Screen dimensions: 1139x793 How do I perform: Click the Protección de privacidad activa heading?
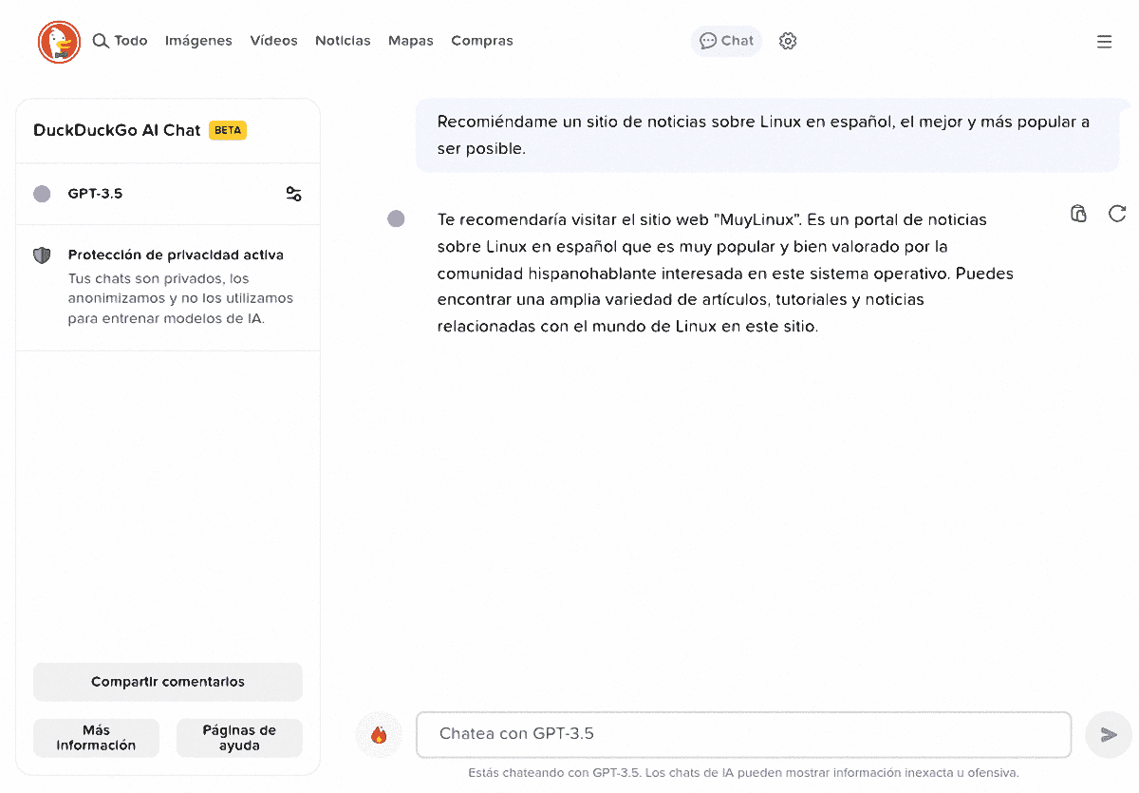click(x=176, y=255)
